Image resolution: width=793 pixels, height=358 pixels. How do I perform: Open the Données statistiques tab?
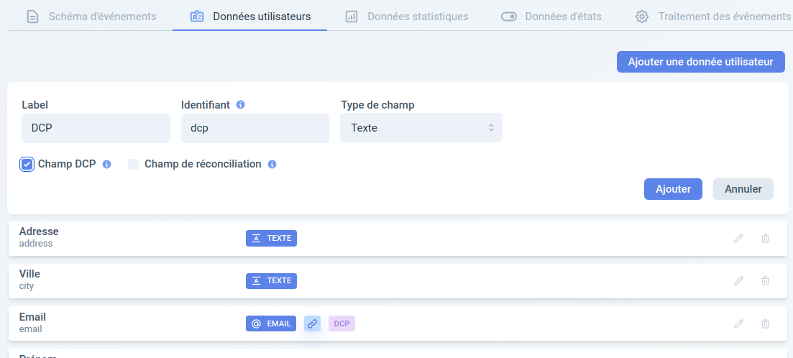[407, 17]
